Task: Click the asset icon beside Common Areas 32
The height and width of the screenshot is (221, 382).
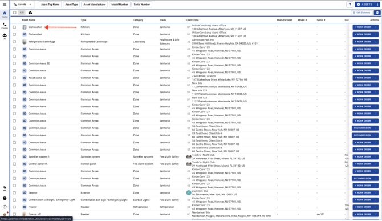Action: (25, 63)
